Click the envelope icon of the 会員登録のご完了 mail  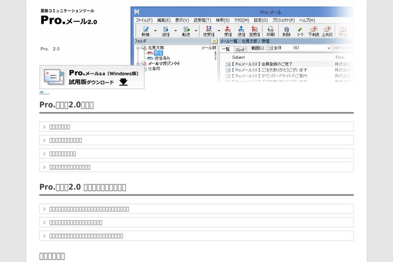(x=227, y=64)
